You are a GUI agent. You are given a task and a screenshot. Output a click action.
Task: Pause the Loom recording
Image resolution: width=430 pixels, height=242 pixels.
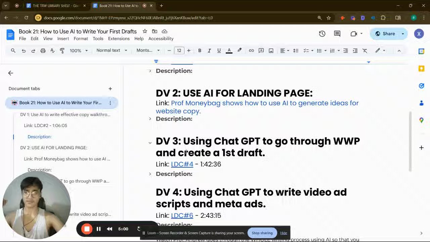[98, 229]
